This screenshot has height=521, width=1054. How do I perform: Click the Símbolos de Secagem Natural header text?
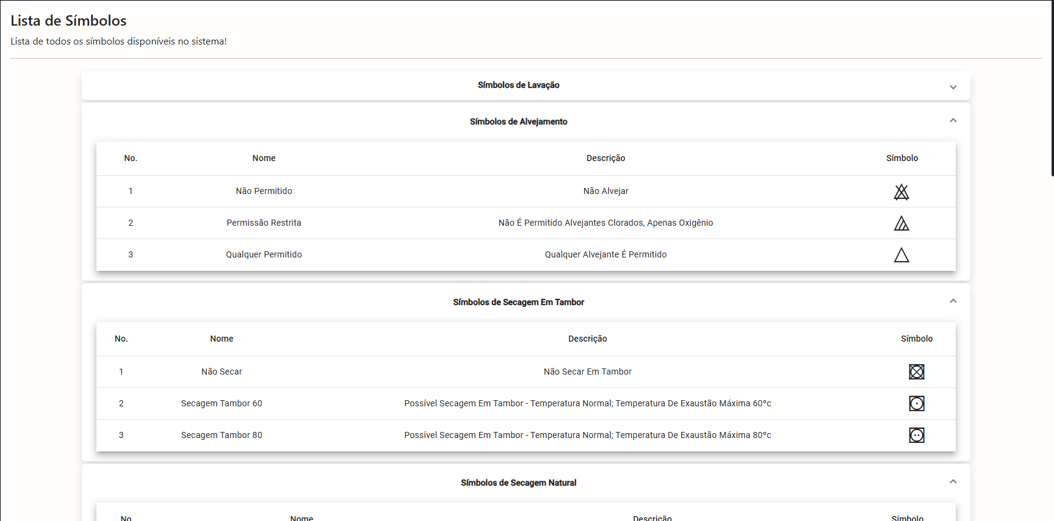pos(518,483)
